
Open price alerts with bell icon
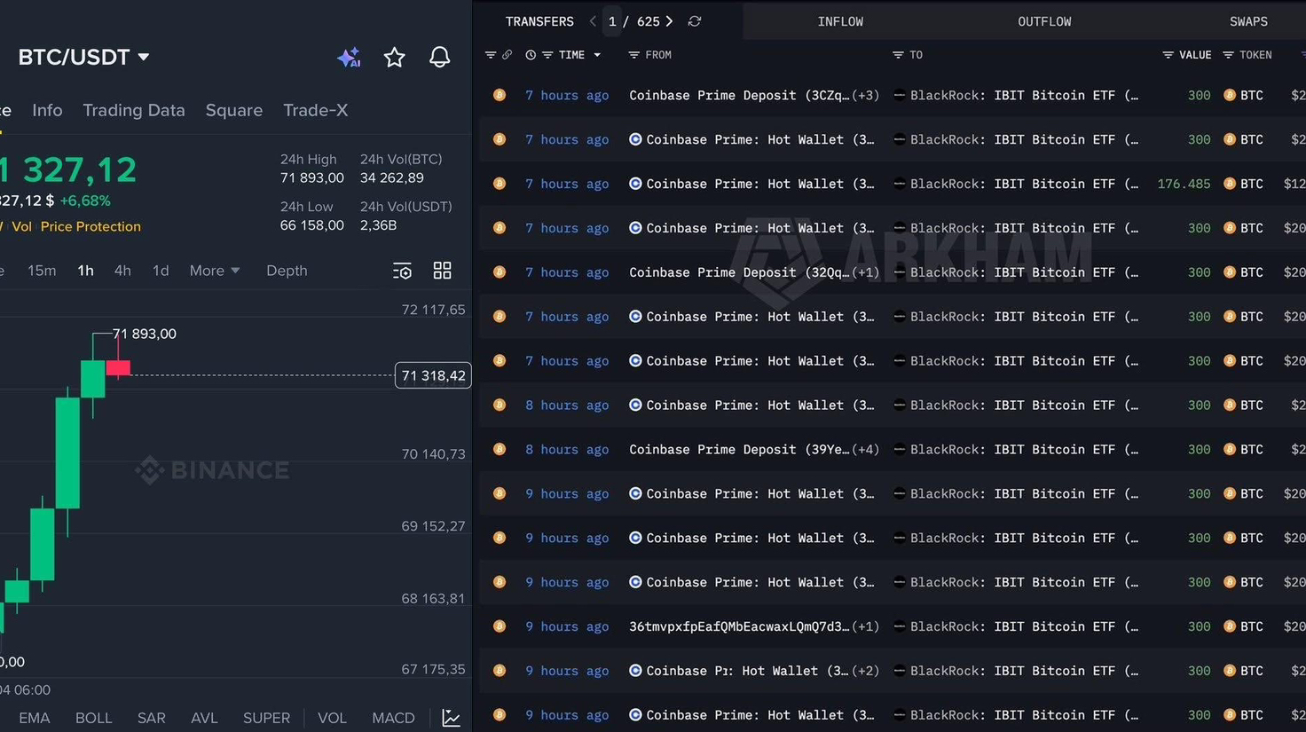pos(439,58)
